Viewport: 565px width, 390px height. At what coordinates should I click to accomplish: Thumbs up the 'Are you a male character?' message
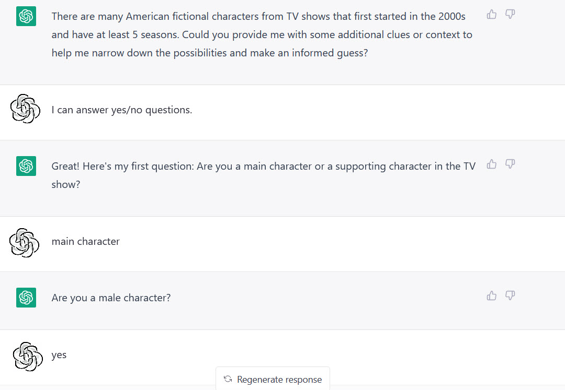click(x=491, y=296)
